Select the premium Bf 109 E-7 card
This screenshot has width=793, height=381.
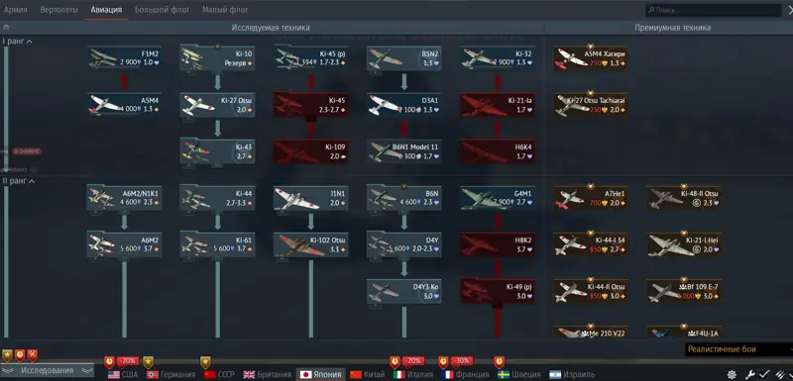(x=684, y=291)
